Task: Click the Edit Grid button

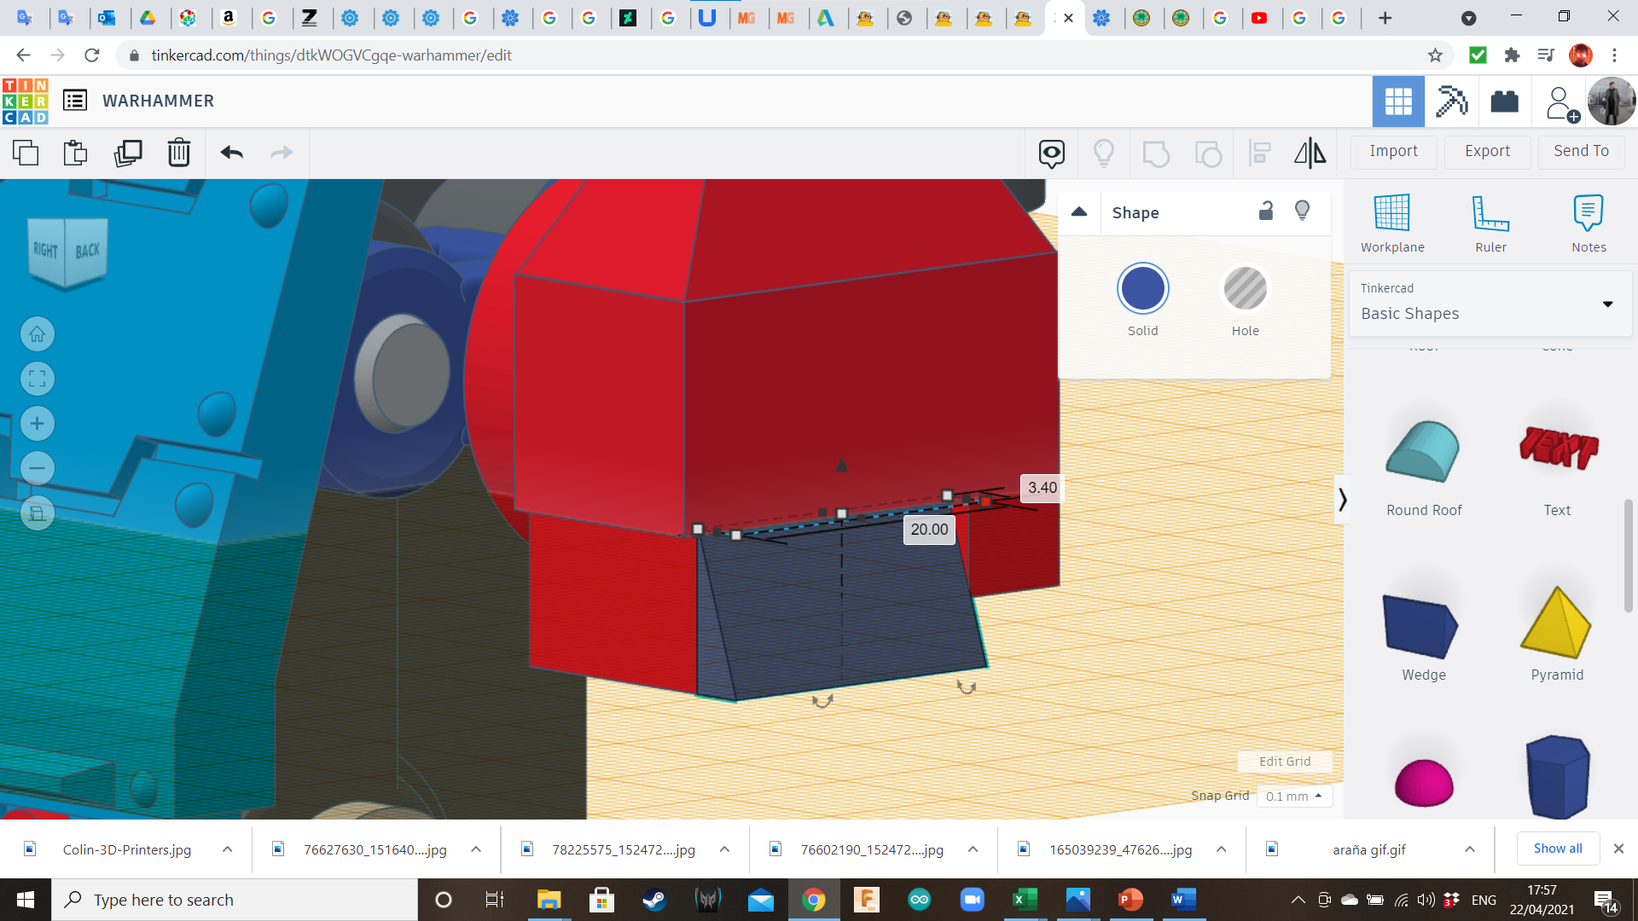Action: (x=1285, y=762)
